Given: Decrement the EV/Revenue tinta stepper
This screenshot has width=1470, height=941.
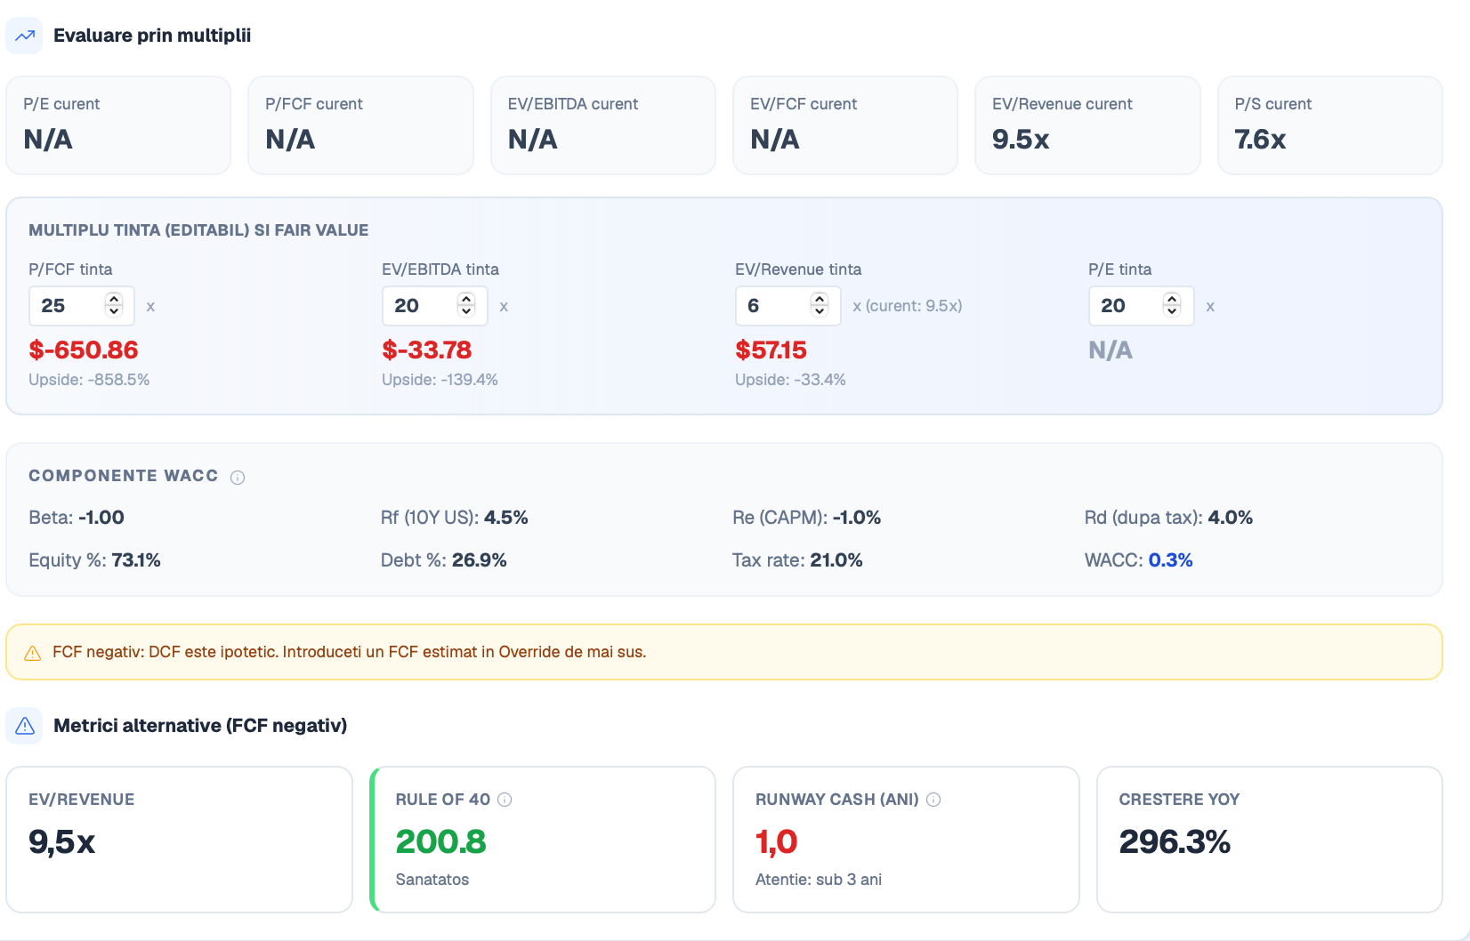Looking at the screenshot, I should (820, 311).
